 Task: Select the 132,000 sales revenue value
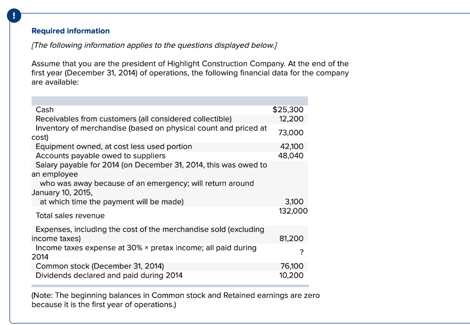[x=293, y=211]
